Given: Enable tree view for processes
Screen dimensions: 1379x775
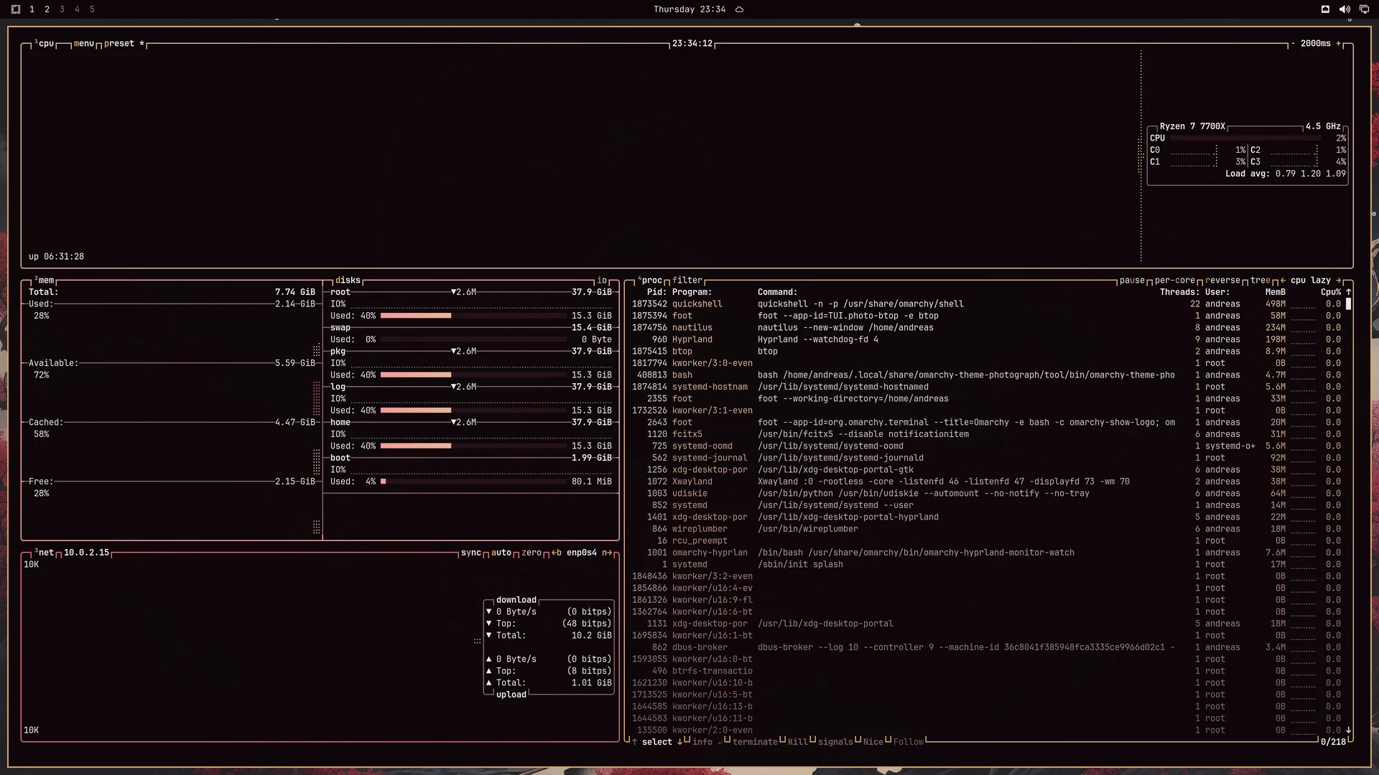Looking at the screenshot, I should tap(1260, 281).
